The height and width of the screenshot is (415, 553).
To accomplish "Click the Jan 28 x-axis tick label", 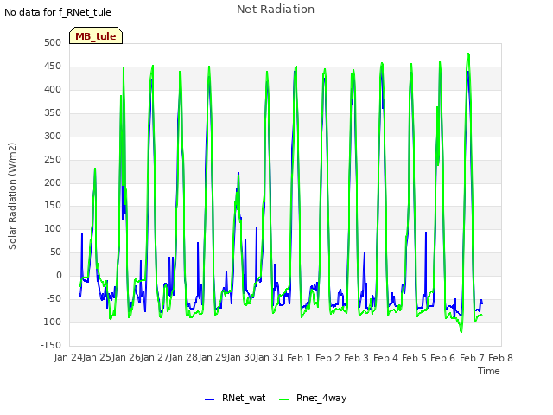I will tap(183, 358).
